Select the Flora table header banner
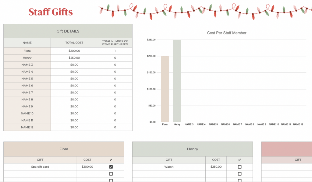This screenshot has width=312, height=182. [63, 149]
